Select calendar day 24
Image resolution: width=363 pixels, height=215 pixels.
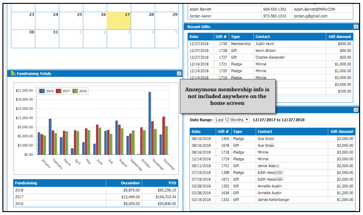click(x=47, y=21)
